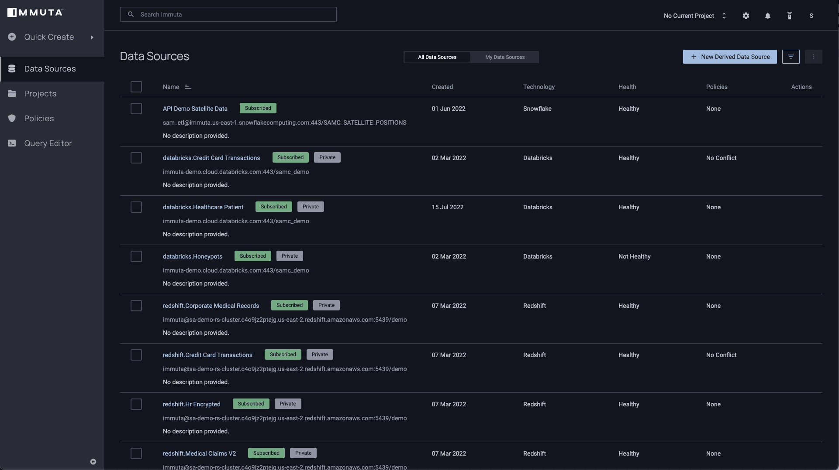Click the SAMC_SATELLITE_POSITIONS connection string
This screenshot has width=839, height=470.
pos(285,123)
